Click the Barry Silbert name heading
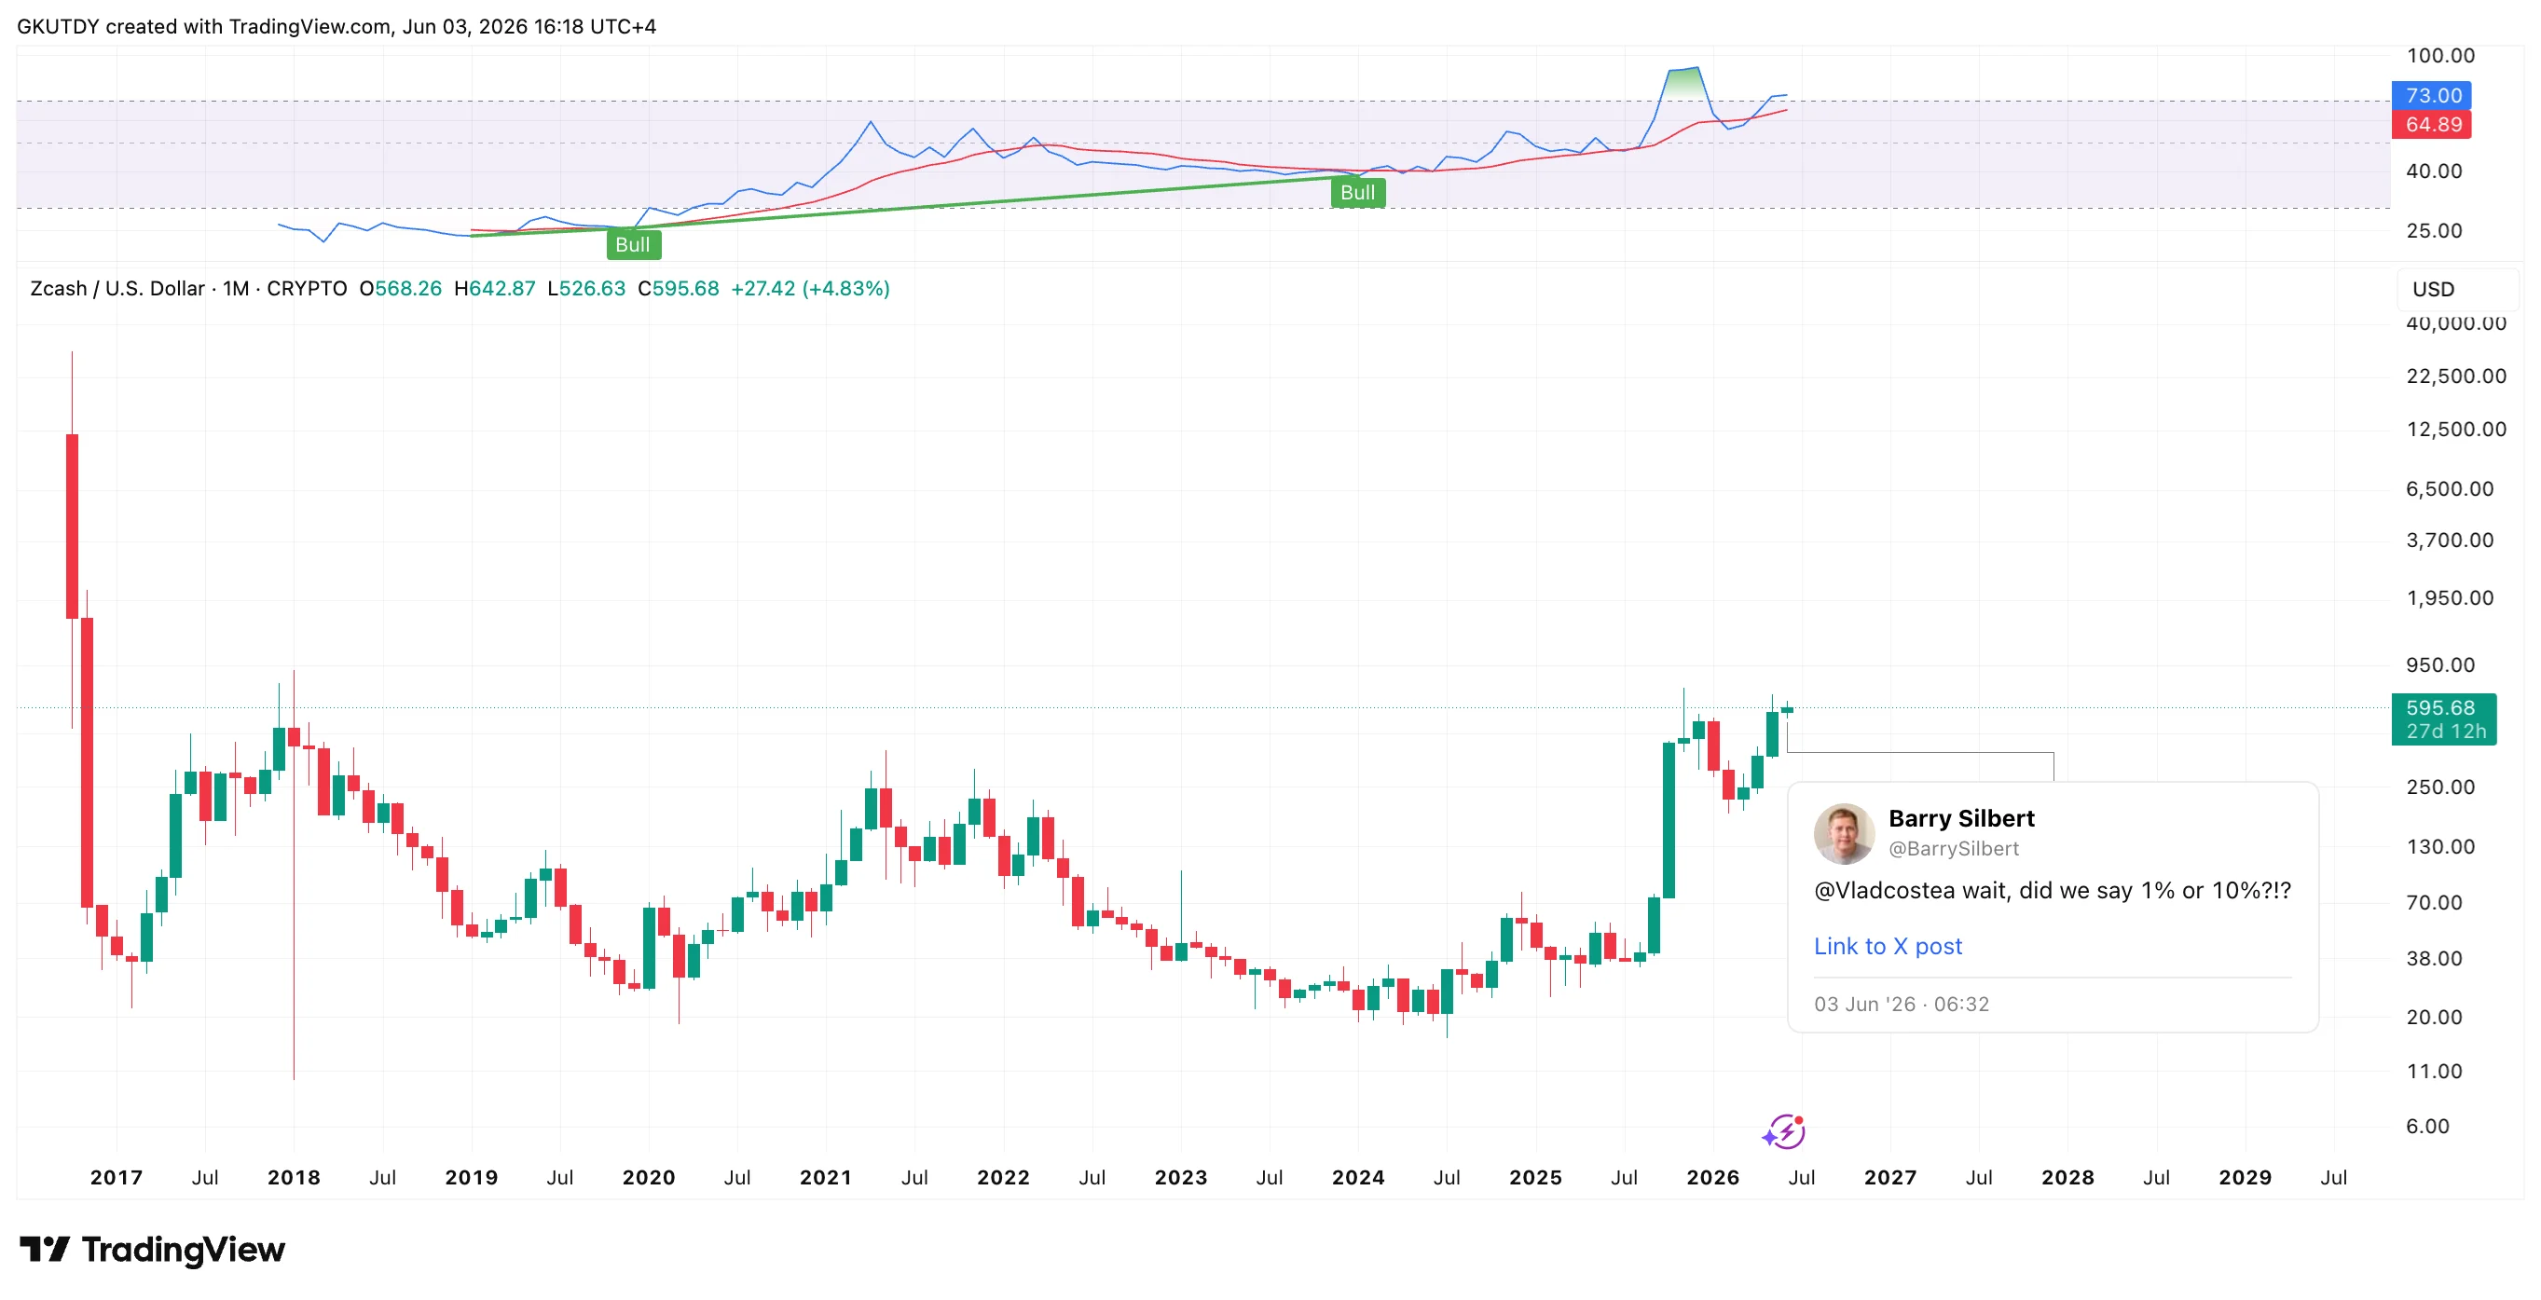The image size is (2541, 1300). point(1961,818)
